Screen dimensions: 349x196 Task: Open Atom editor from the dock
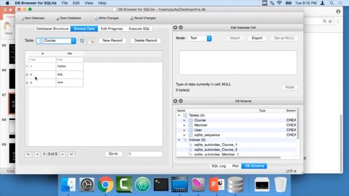tap(142, 185)
